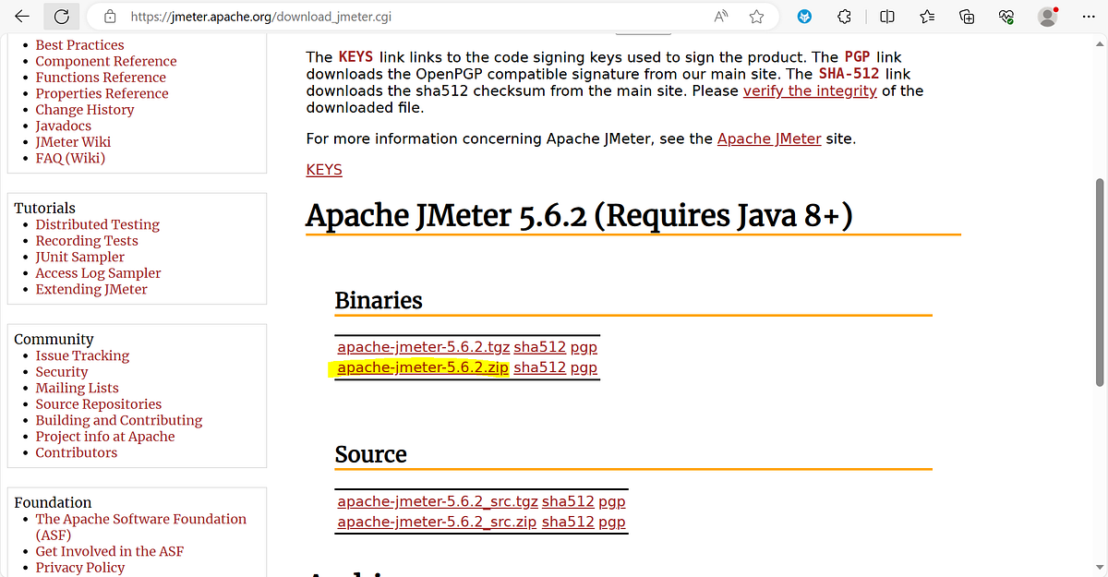1108x577 pixels.
Task: Refresh the download page
Action: pyautogui.click(x=61, y=16)
